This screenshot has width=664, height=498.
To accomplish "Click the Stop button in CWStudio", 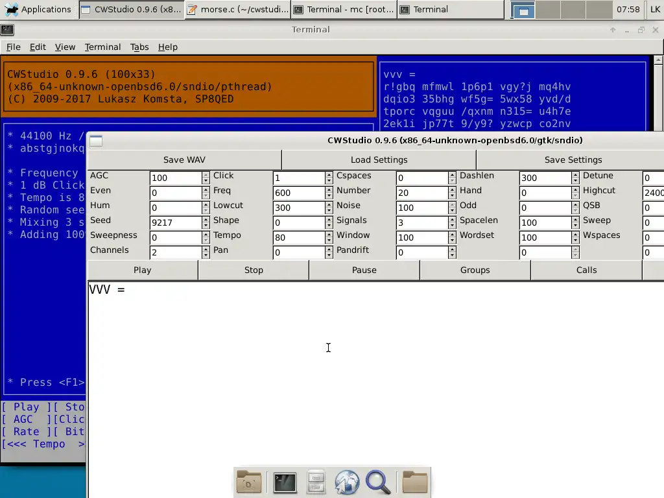I will [254, 270].
